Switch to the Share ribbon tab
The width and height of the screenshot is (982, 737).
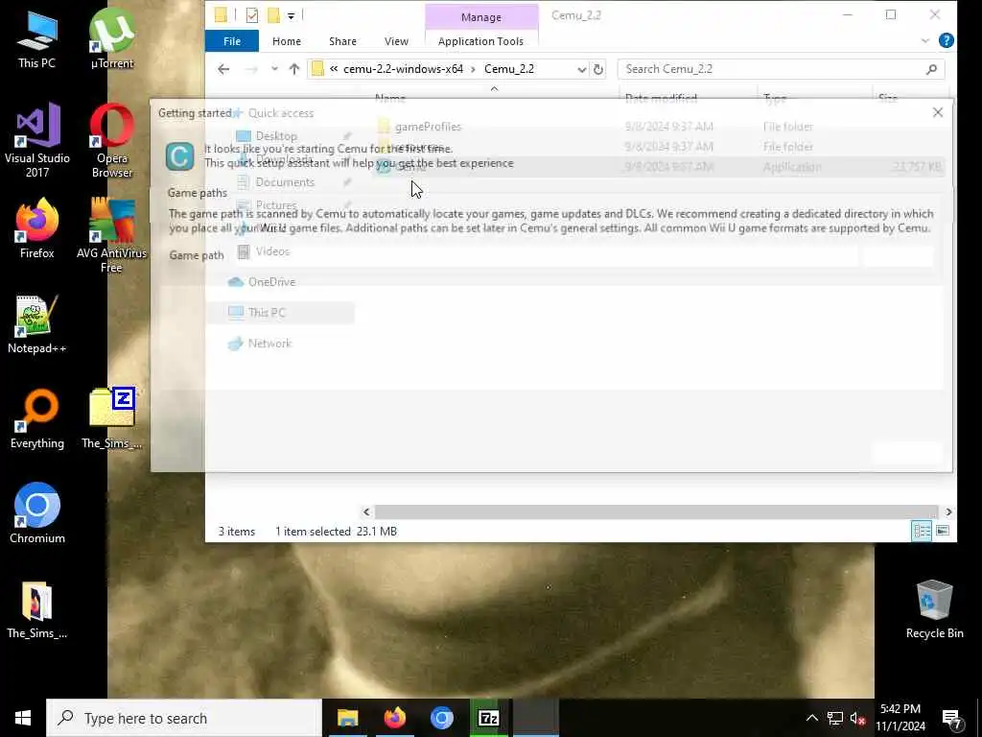coord(342,40)
